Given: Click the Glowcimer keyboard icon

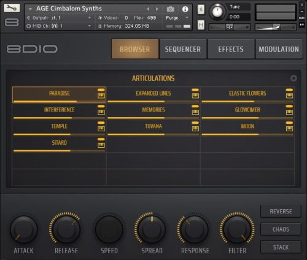Looking at the screenshot, I should point(289,112).
